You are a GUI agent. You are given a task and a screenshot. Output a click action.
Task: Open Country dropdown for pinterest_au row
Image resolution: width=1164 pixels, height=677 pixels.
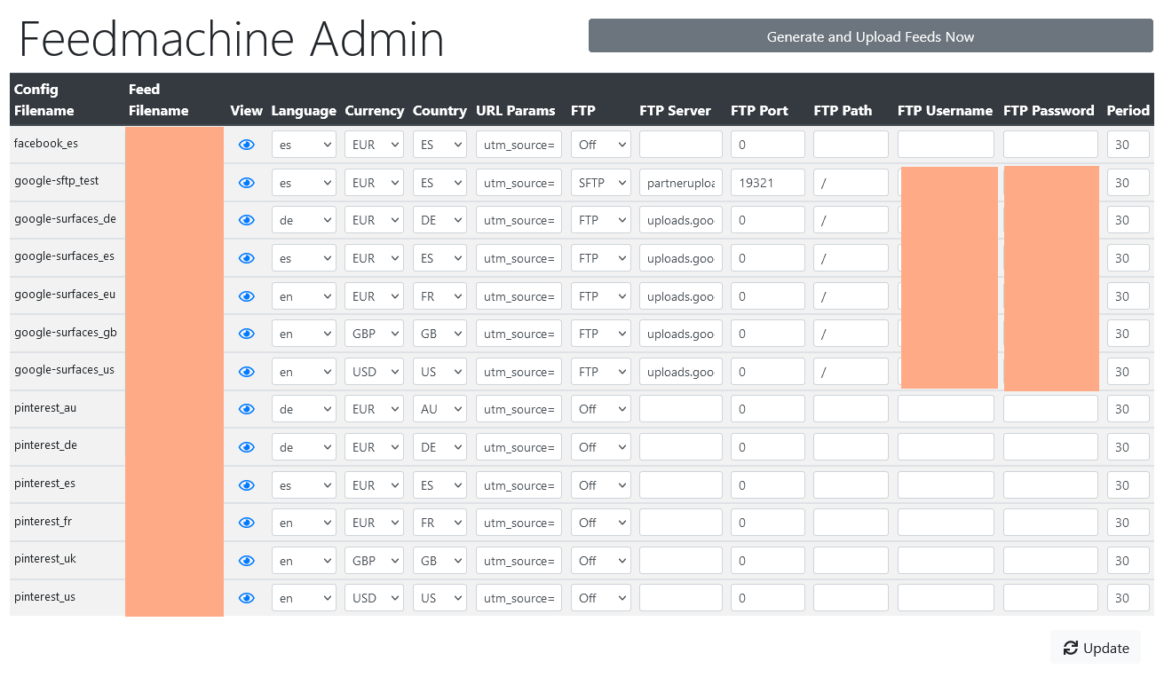pos(439,409)
